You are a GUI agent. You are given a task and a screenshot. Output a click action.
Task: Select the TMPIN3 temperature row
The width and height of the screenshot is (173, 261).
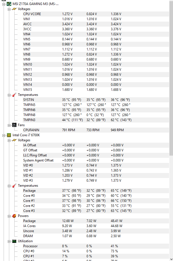coord(96,120)
